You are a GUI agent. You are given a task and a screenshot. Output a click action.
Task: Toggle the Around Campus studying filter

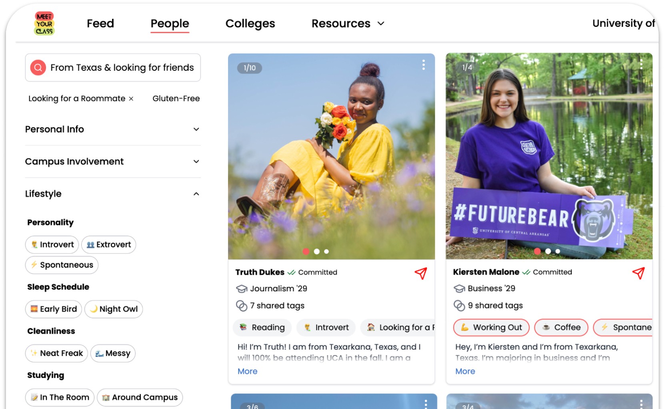click(x=140, y=397)
